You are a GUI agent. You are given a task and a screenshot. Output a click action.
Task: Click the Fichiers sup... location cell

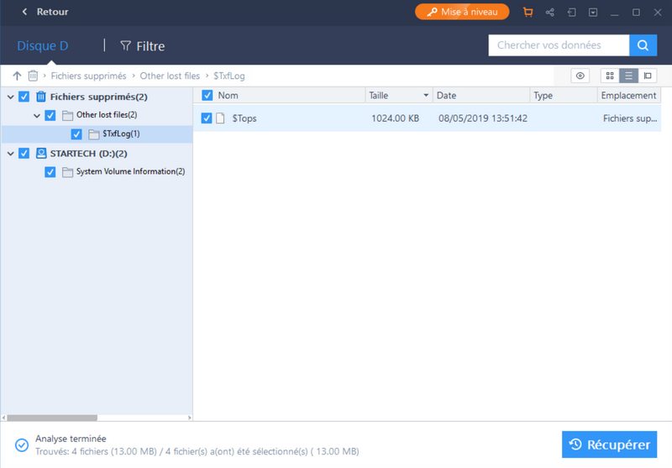pos(629,118)
